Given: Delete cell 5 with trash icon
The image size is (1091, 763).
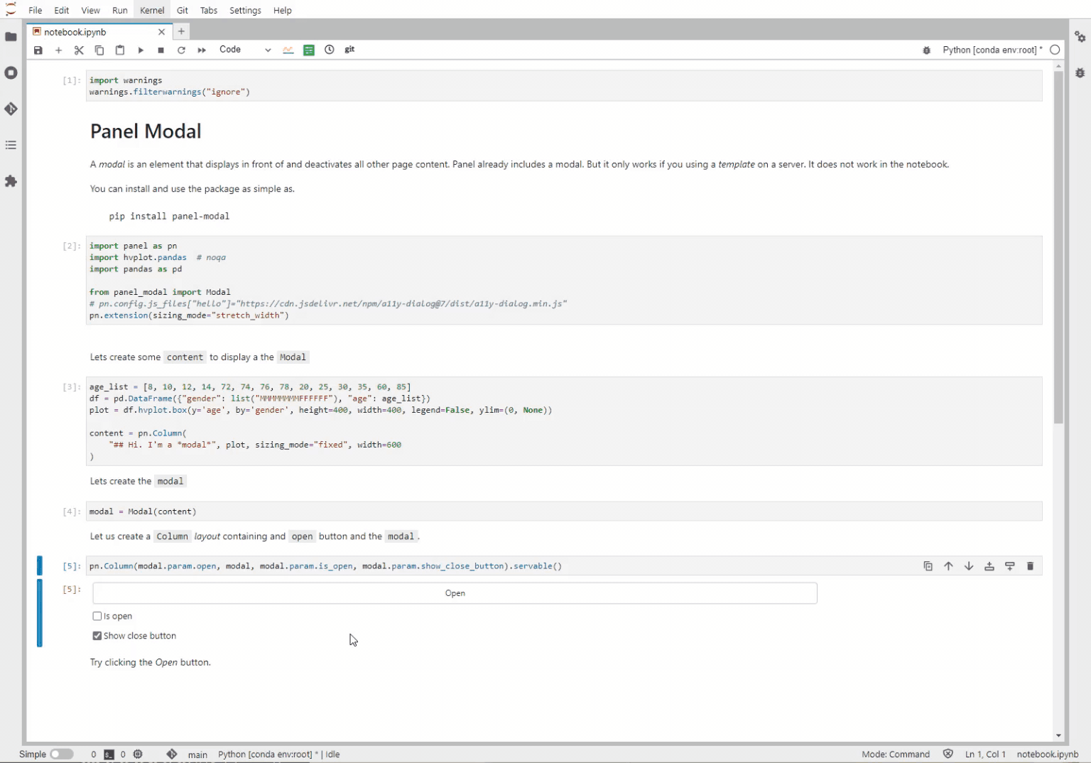Looking at the screenshot, I should tap(1030, 566).
